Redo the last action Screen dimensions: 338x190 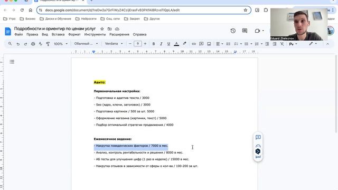tap(25, 44)
